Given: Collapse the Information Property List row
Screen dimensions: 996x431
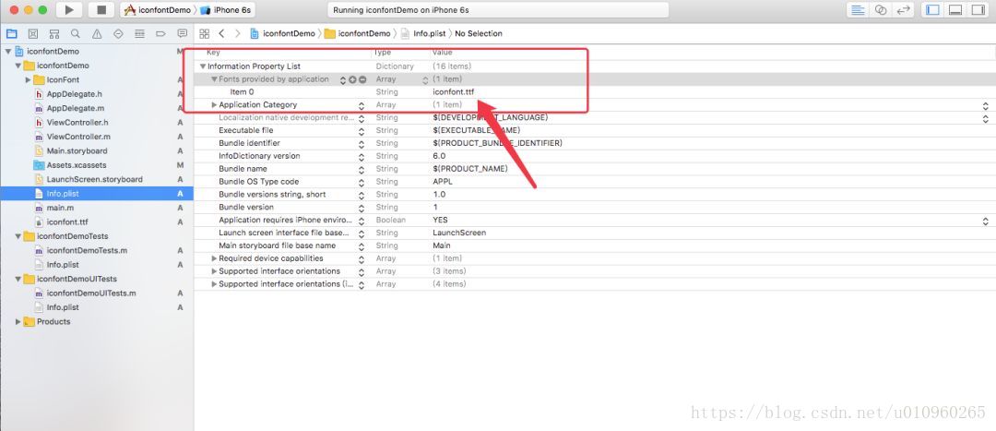Looking at the screenshot, I should click(x=203, y=66).
